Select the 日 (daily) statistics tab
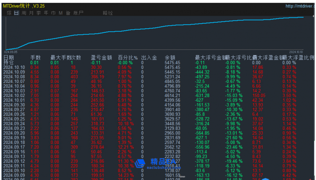The image size is (316, 180). coord(16,13)
